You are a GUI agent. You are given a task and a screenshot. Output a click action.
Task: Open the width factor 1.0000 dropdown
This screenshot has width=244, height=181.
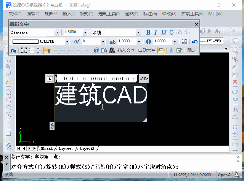coord(175,41)
